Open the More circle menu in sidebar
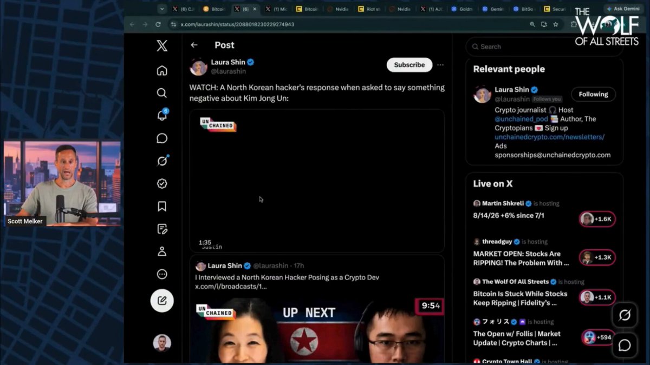The image size is (650, 365). pos(162,274)
